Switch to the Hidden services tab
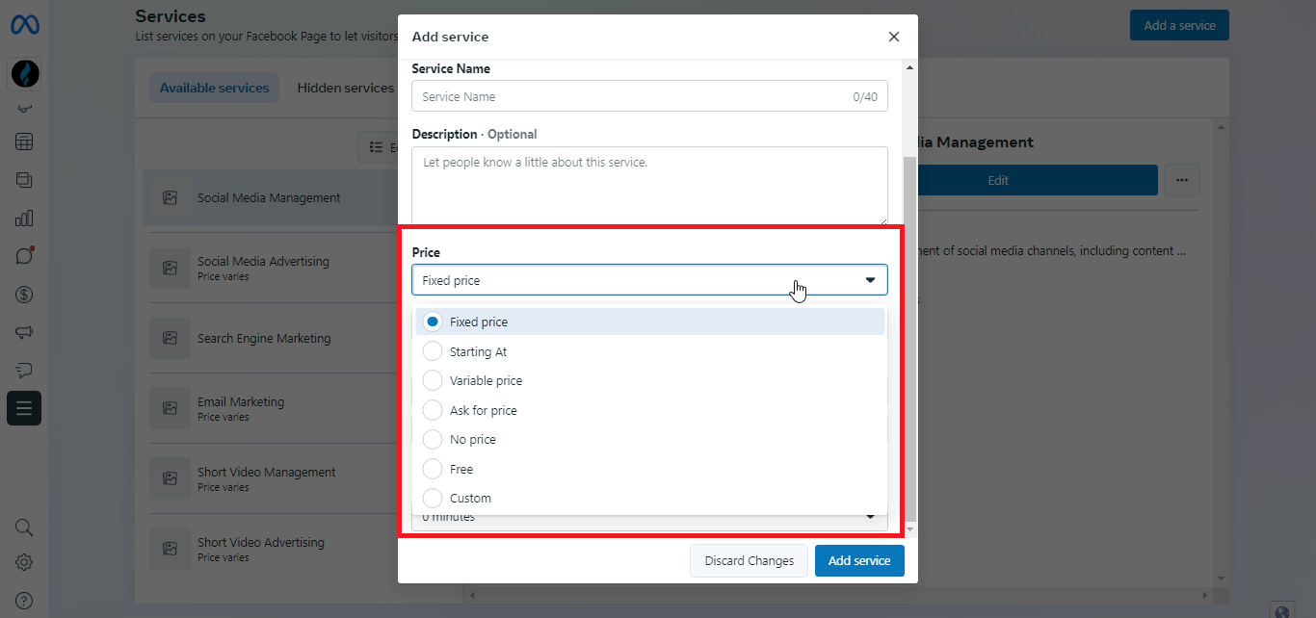 (345, 87)
